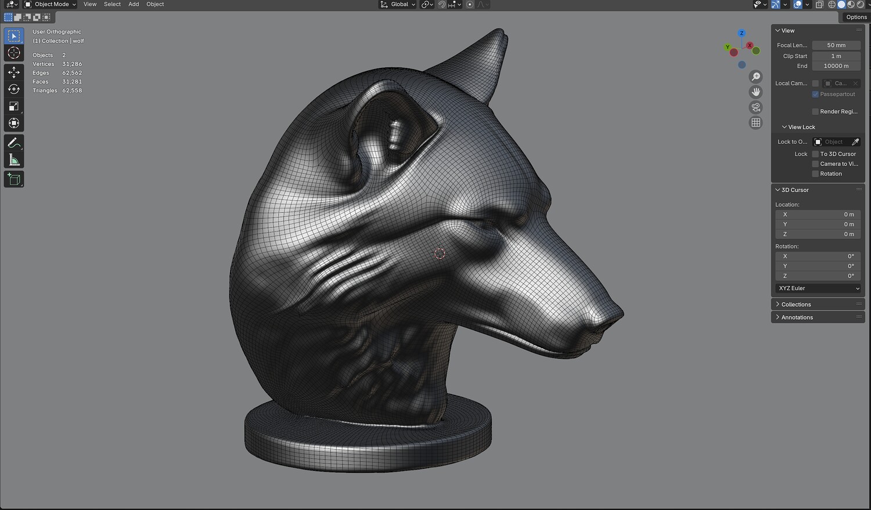Click the Focal Length field
Screen dimensions: 871x510
836,45
